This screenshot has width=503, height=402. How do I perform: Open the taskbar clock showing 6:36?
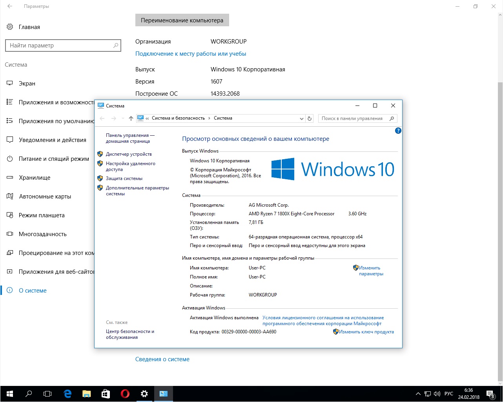click(x=468, y=394)
